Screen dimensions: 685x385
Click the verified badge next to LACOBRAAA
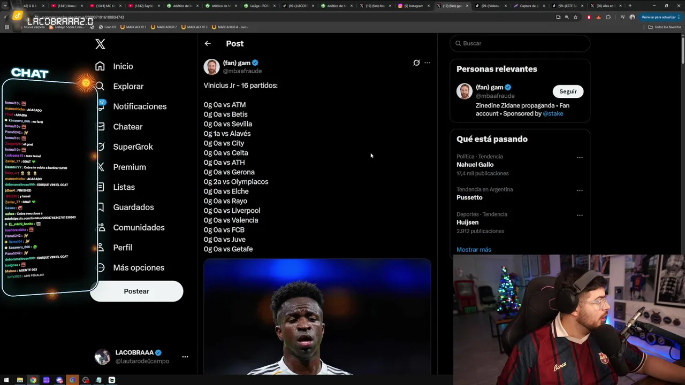pyautogui.click(x=158, y=353)
